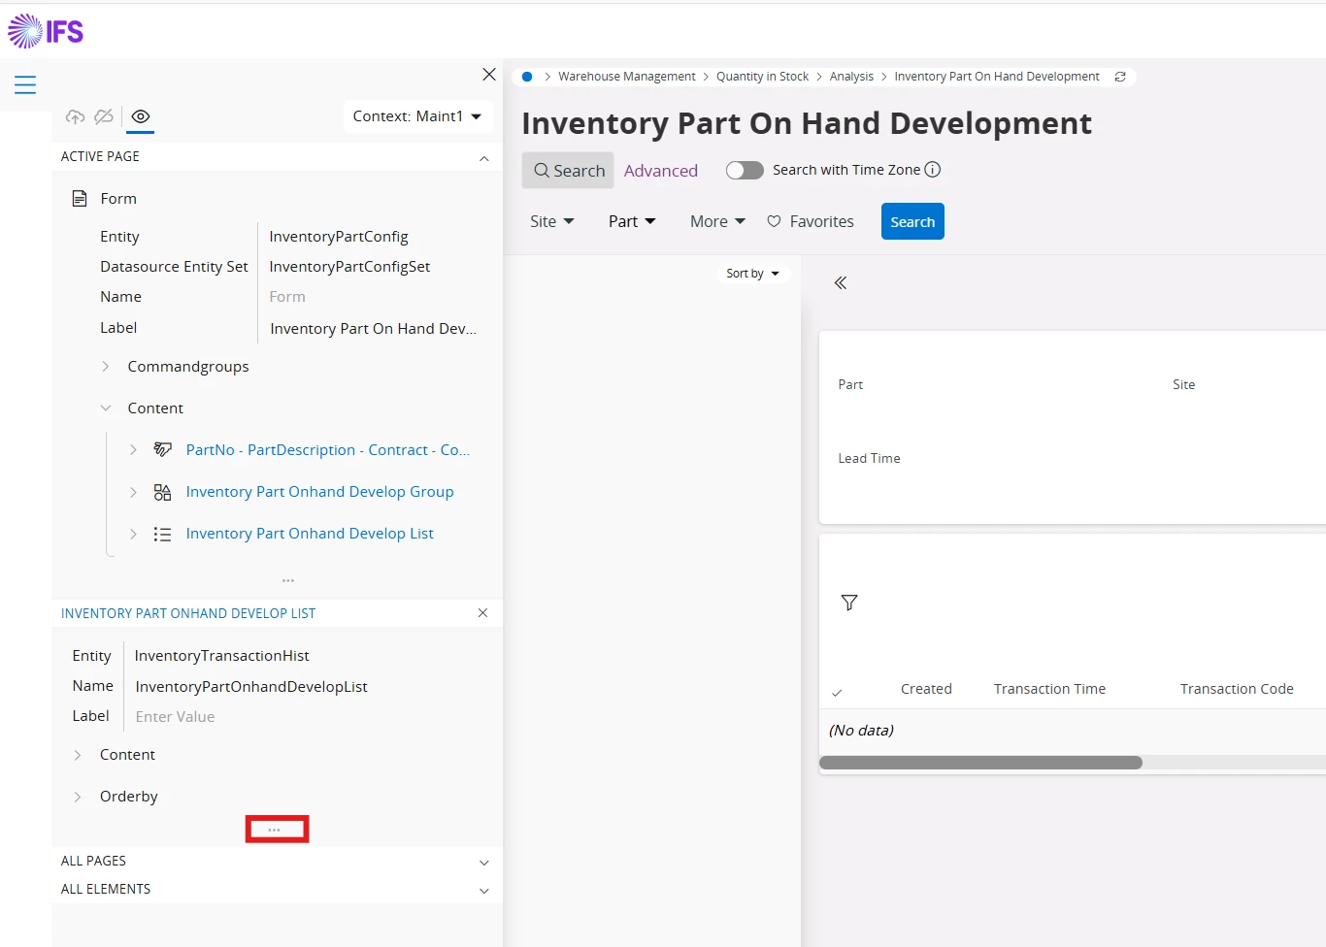Viewport: 1326px width, 947px height.
Task: Click the Search with Time Zone info icon
Action: 933,170
